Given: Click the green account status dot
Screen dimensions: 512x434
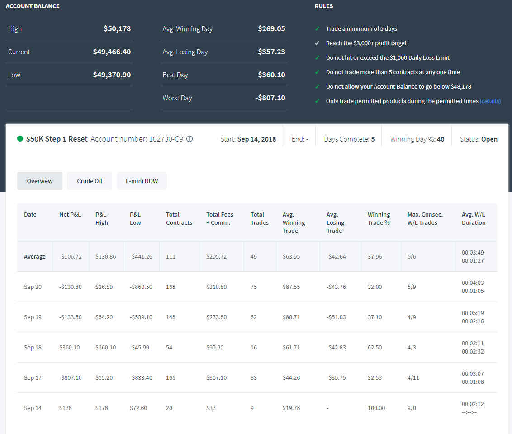Looking at the screenshot, I should click(x=20, y=139).
